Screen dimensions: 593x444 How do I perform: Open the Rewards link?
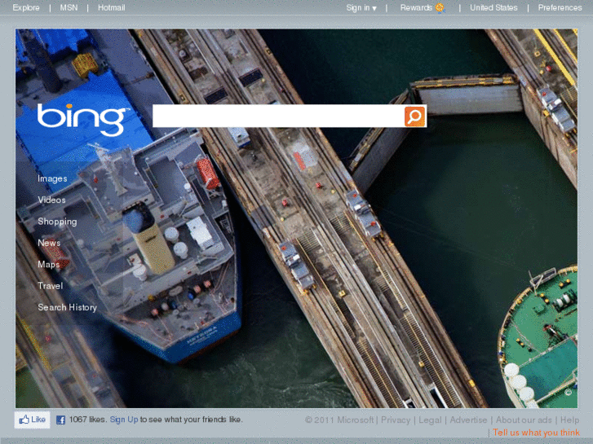(x=416, y=7)
